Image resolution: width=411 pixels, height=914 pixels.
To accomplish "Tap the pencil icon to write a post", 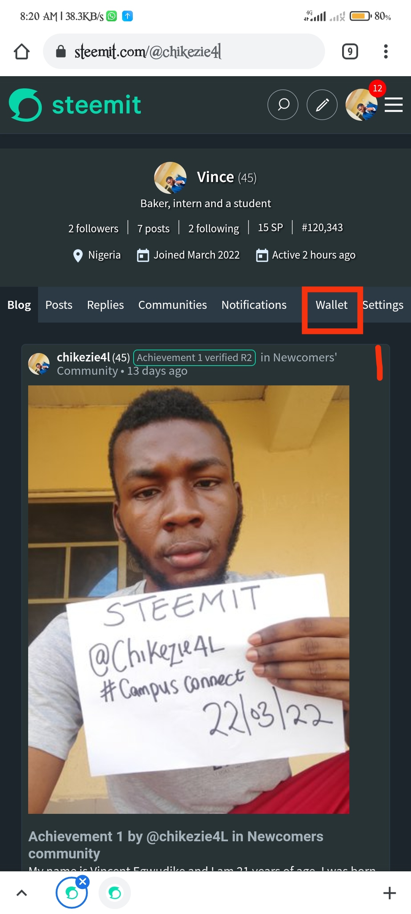I will [x=322, y=105].
